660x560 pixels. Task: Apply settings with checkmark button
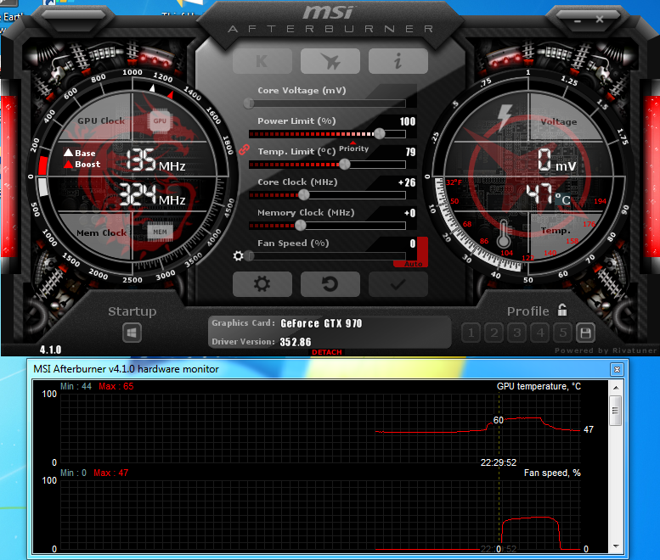click(398, 284)
